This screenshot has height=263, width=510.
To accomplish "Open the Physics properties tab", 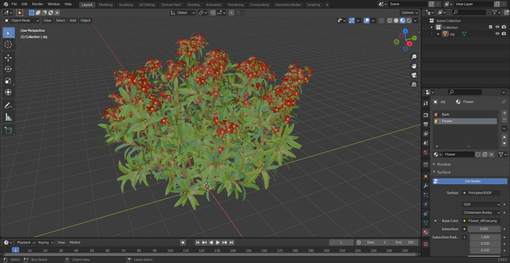I will tap(426, 204).
